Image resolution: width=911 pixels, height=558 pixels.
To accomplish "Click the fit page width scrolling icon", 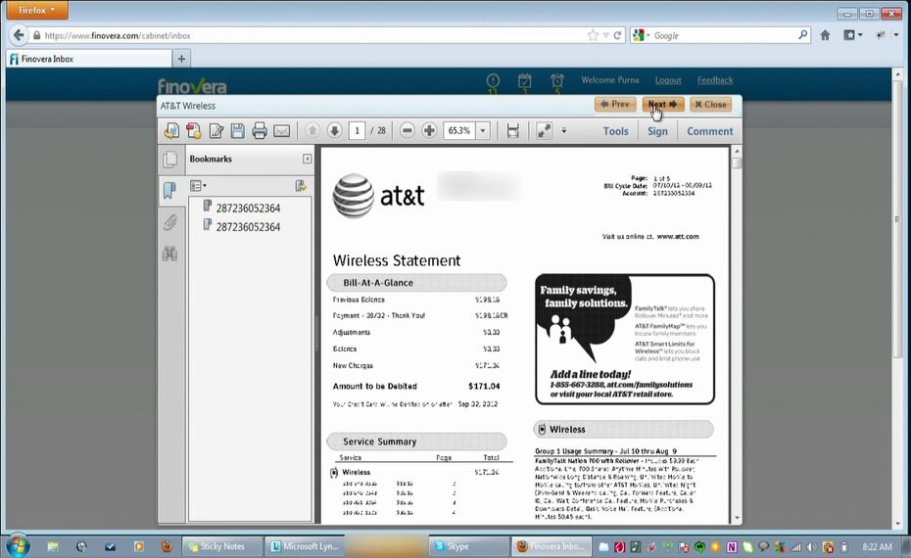I will coord(512,130).
